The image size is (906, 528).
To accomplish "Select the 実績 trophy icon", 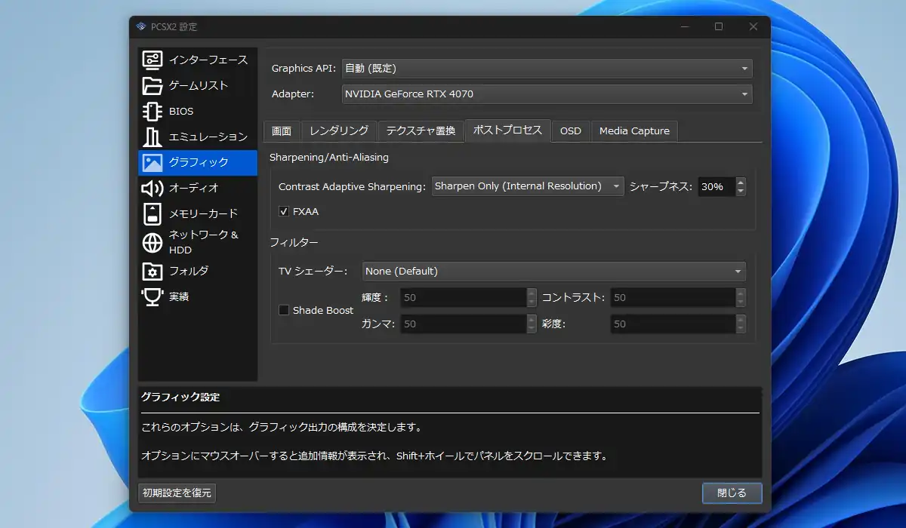I will click(153, 296).
